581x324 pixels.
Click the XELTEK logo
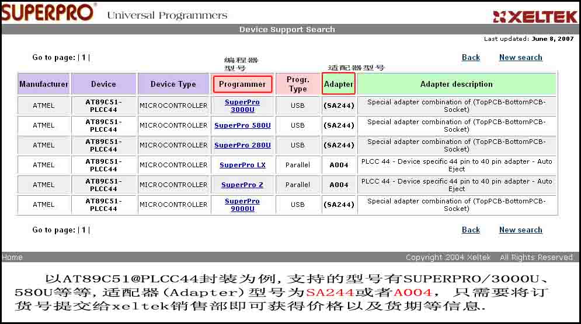535,17
